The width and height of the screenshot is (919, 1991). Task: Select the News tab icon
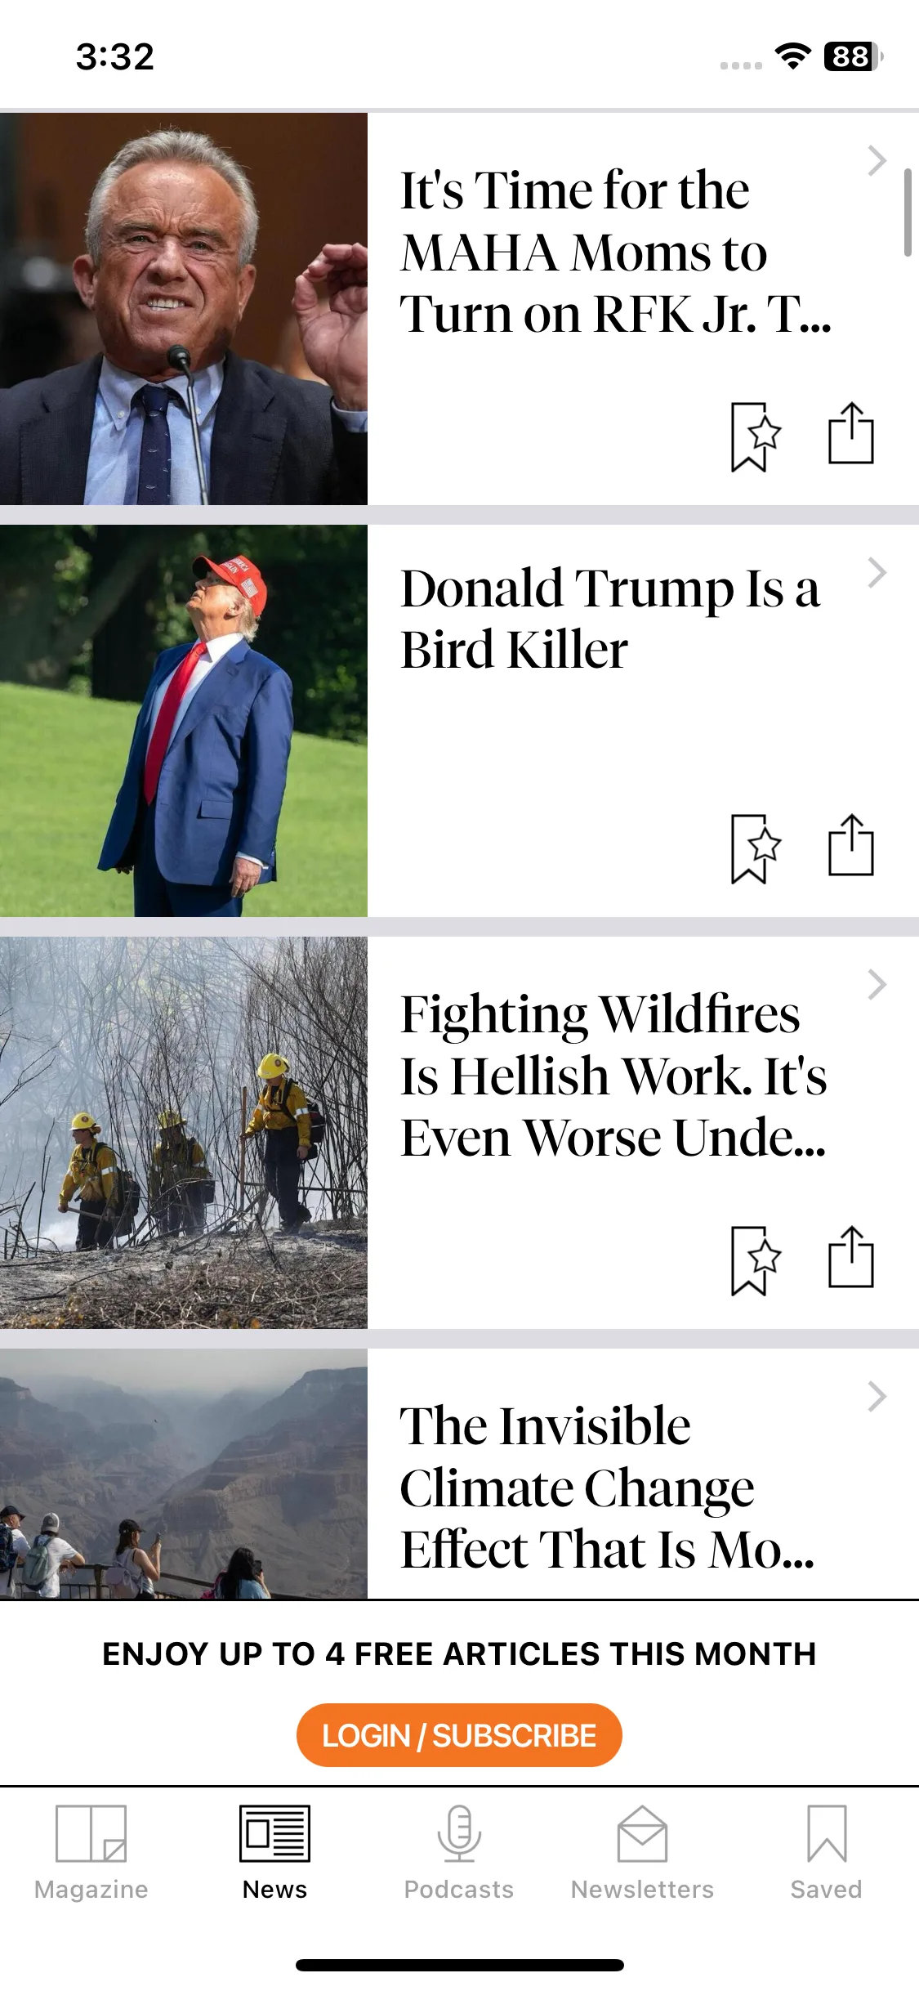275,1833
